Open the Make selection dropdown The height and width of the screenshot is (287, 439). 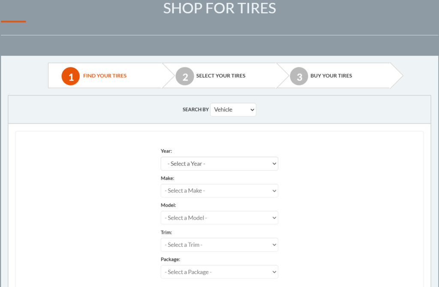click(219, 190)
